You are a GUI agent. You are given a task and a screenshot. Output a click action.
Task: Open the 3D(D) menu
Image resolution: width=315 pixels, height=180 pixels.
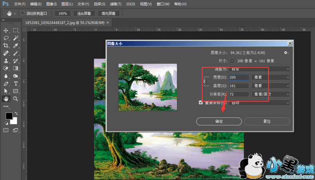(131, 4)
